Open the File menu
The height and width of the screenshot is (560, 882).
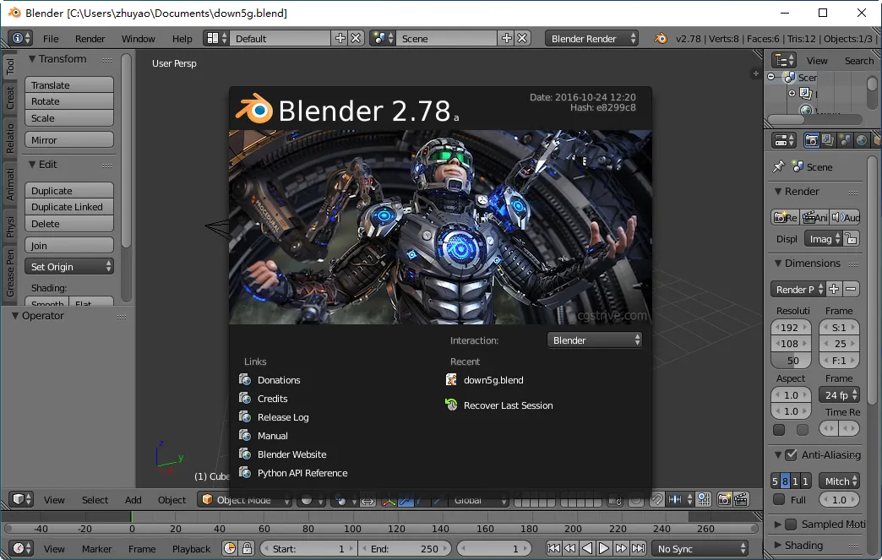pyautogui.click(x=51, y=38)
